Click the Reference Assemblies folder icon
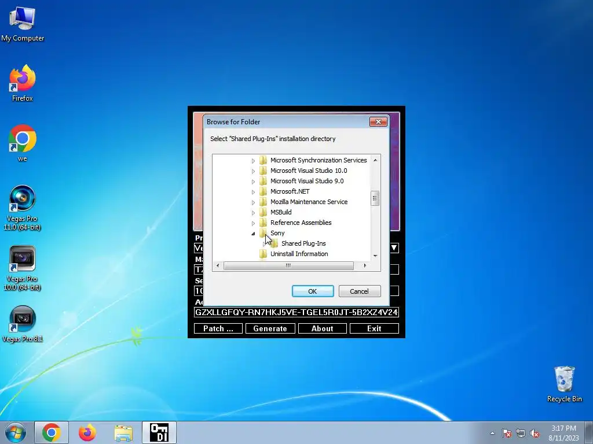 [x=263, y=223]
